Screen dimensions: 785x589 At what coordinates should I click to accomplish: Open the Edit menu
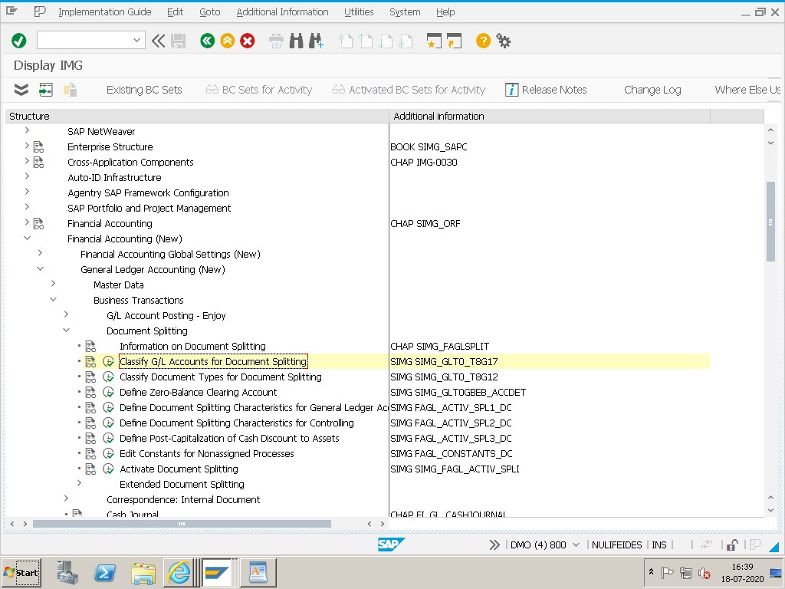(176, 12)
